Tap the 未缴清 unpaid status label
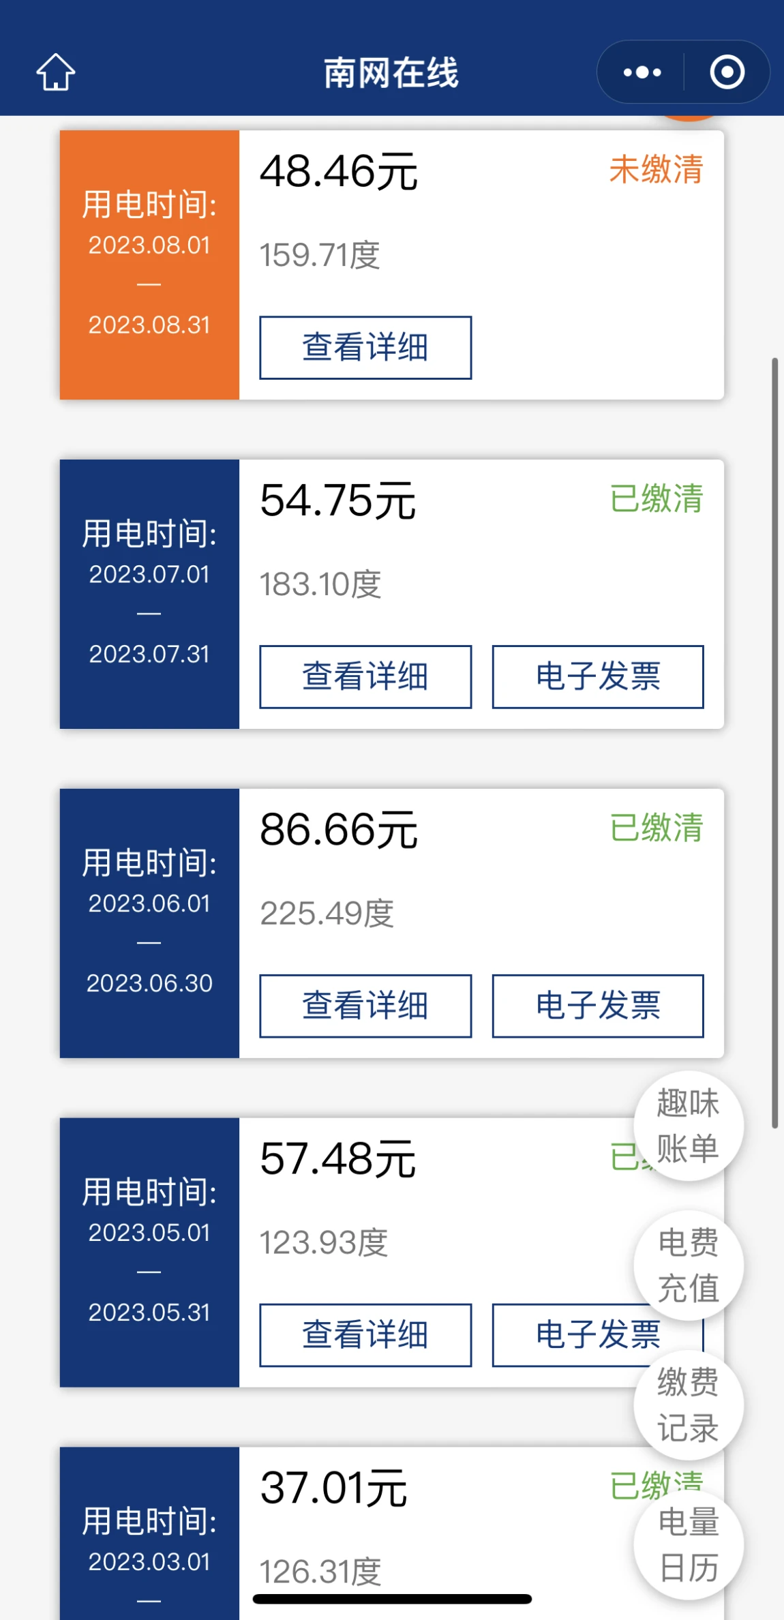 point(656,170)
